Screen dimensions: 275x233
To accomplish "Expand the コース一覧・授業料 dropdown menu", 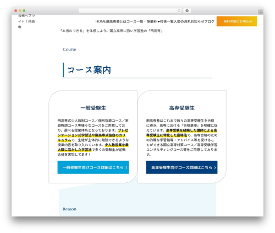I will point(143,21).
